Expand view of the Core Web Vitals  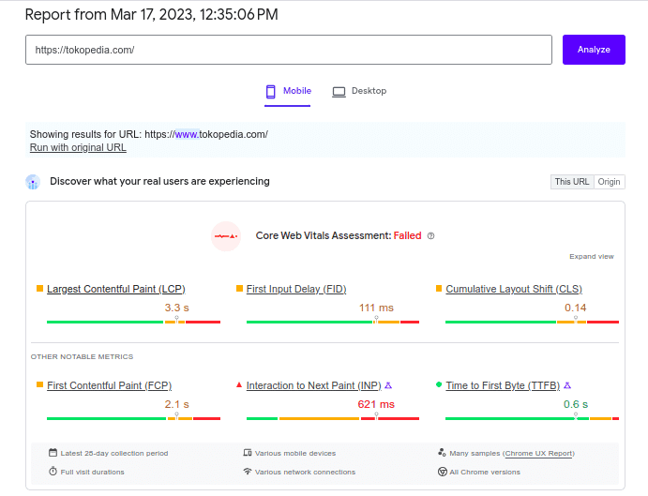point(591,256)
